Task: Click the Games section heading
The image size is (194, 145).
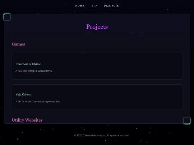Action: 18,44
